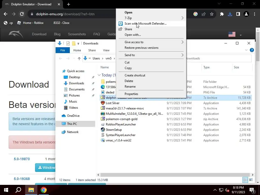Switch to large icons view in Explorer
The image size is (260, 195).
[251, 180]
